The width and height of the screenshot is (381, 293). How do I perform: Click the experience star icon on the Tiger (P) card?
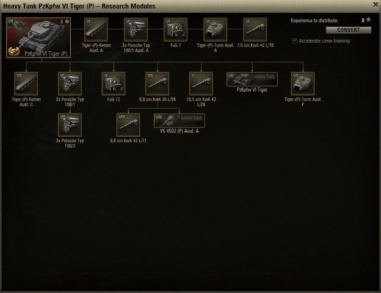pos(67,21)
